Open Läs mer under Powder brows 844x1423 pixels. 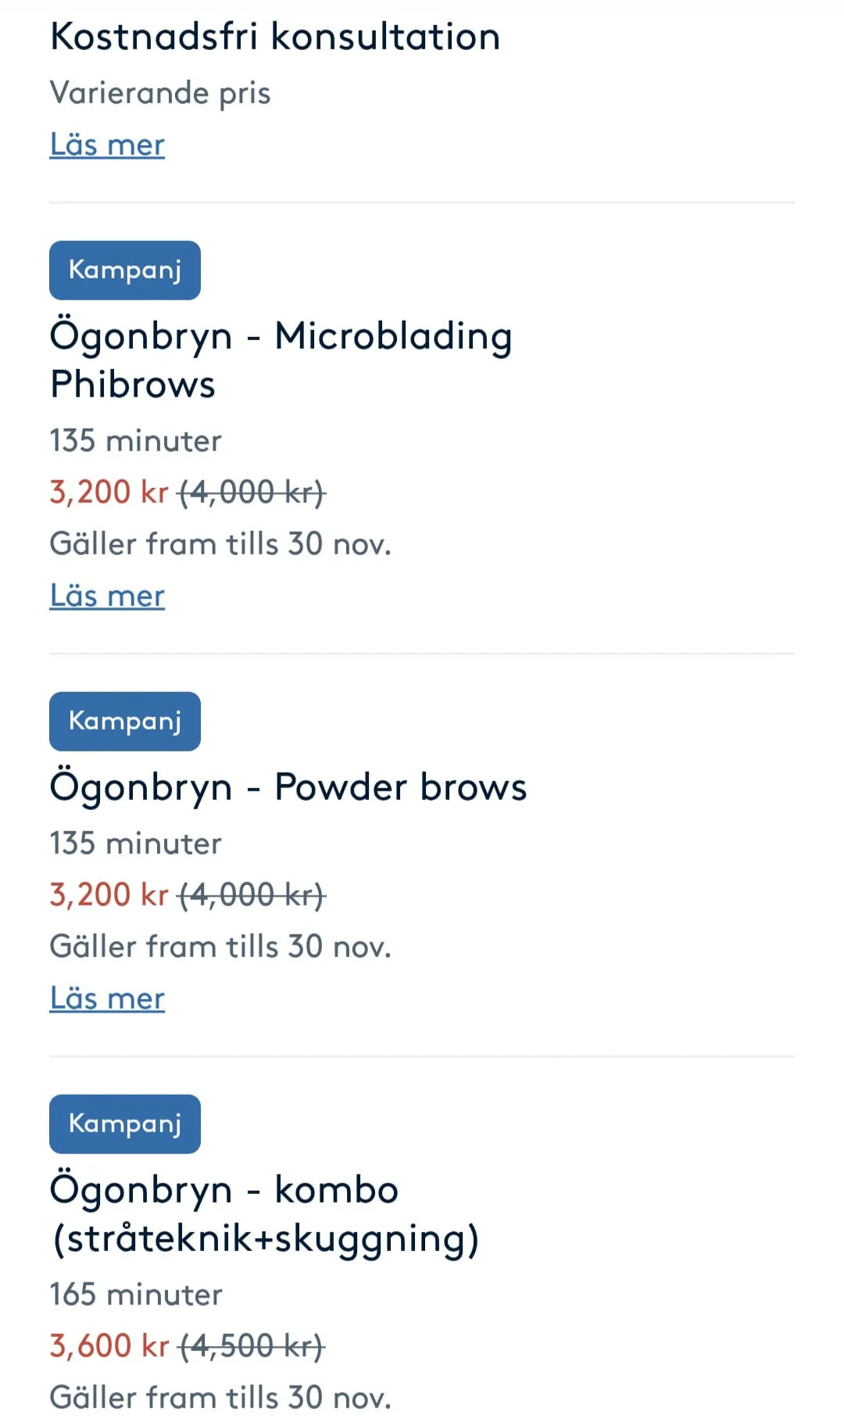point(107,998)
